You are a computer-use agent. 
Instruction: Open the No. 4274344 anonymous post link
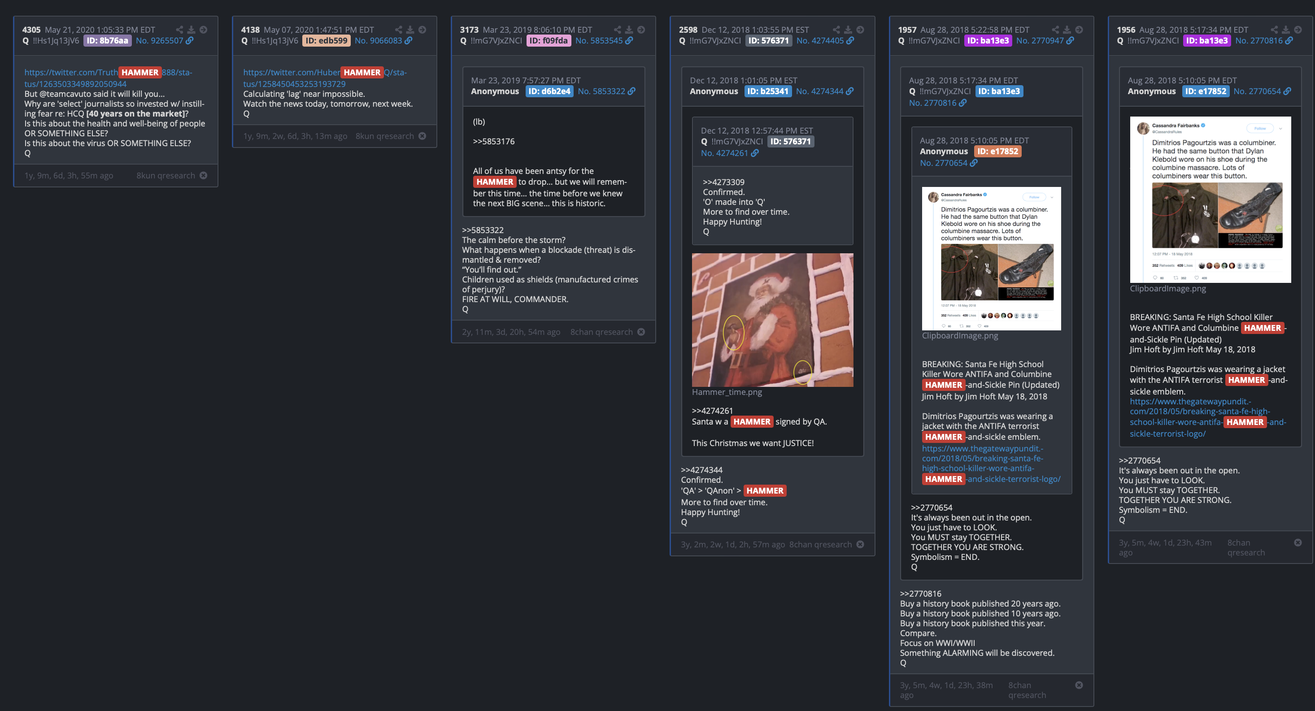tap(824, 91)
